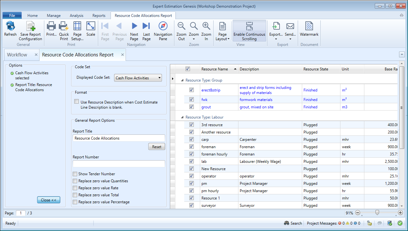This screenshot has height=231, width=408.
Task: Collapse the Resource Type: Labour group
Action: [182, 117]
